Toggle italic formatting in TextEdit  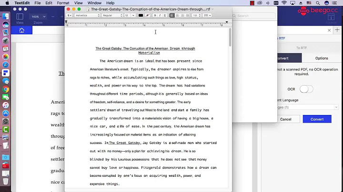[x=160, y=15]
